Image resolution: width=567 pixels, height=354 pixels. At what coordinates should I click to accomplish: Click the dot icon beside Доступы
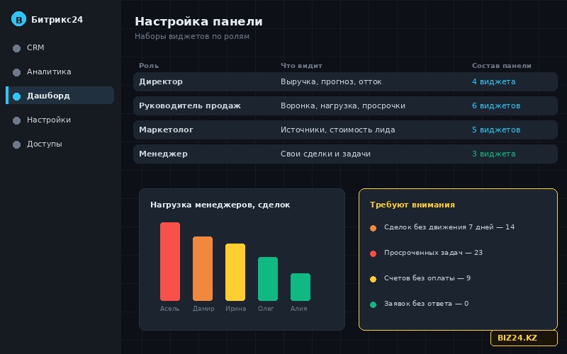[x=16, y=144]
